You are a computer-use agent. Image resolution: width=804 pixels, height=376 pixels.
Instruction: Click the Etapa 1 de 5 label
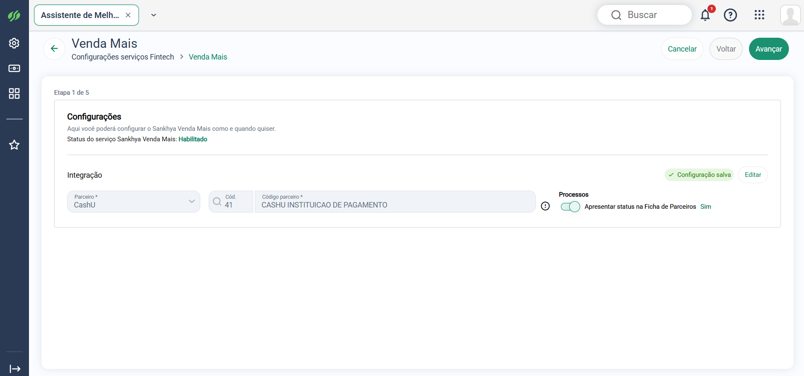(x=71, y=93)
